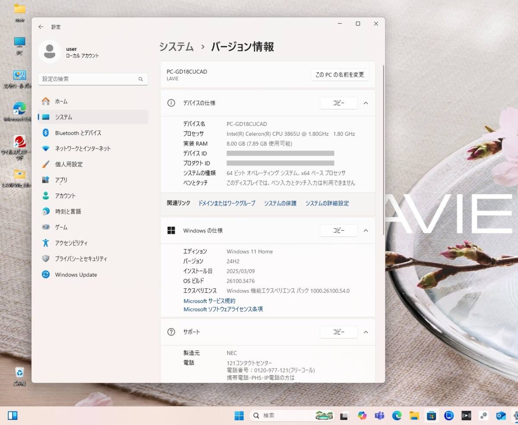Click the user account avatar in Settings
This screenshot has width=518, height=425.
tap(50, 52)
